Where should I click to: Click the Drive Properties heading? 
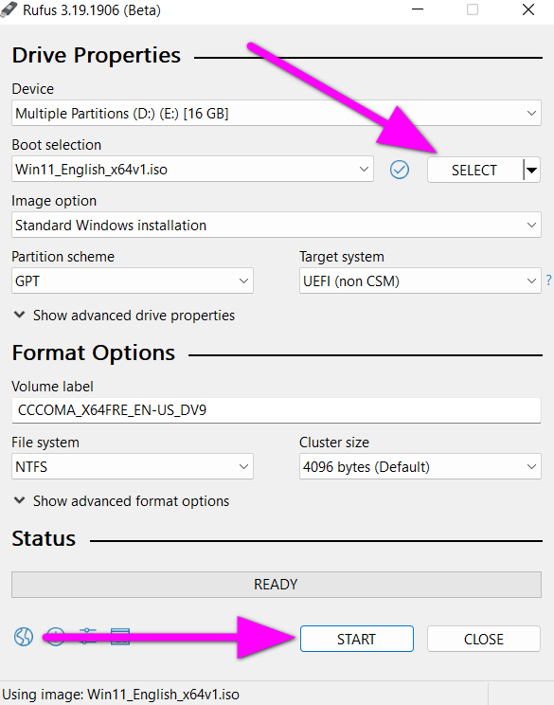pyautogui.click(x=97, y=55)
